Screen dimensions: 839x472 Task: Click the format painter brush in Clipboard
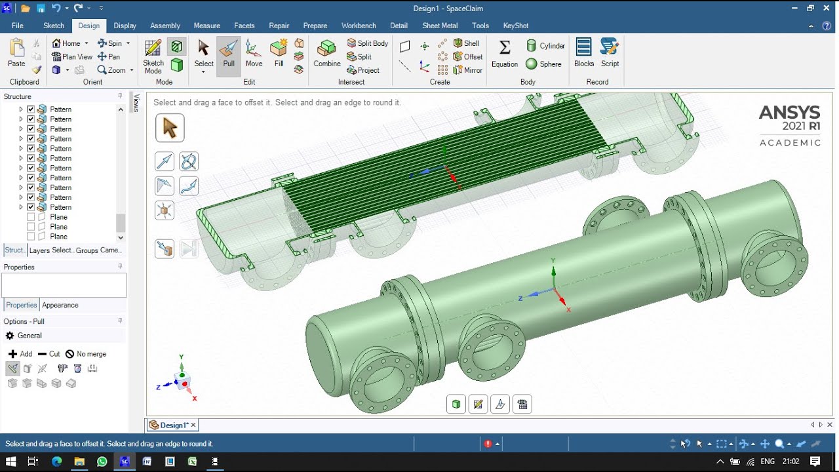coord(37,69)
